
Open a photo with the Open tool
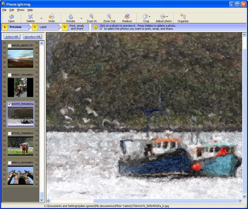tap(11, 18)
